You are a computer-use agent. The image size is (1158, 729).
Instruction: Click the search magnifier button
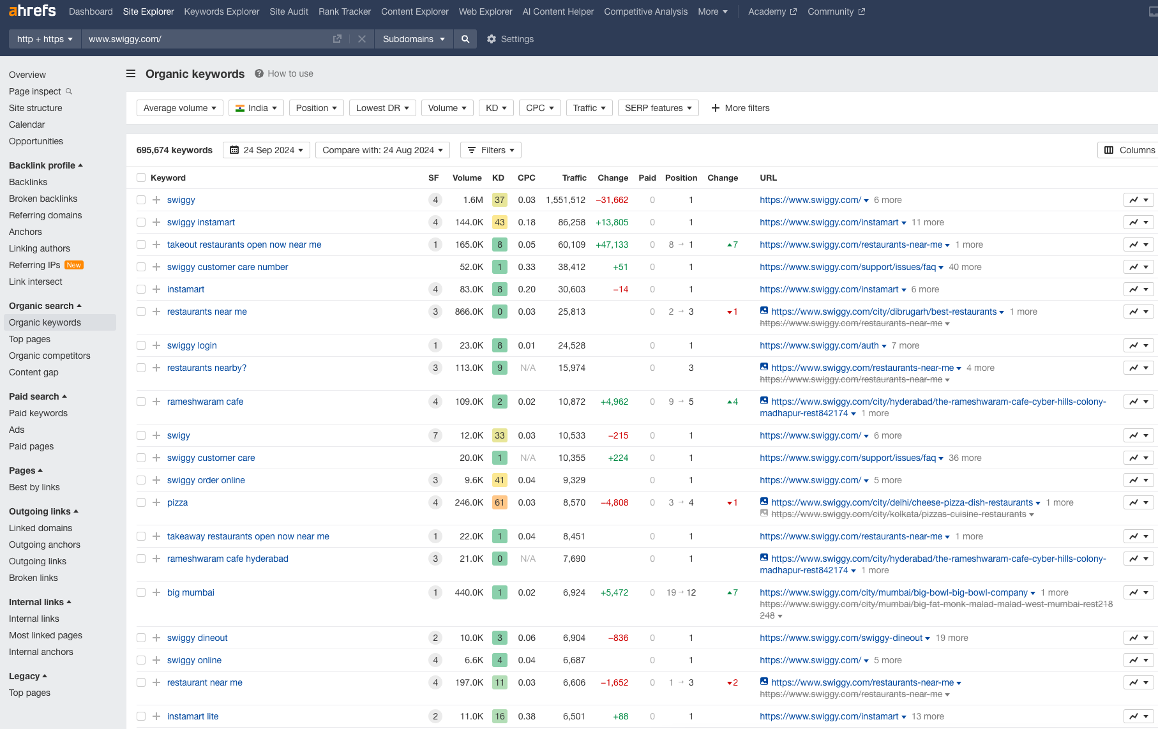(x=465, y=39)
